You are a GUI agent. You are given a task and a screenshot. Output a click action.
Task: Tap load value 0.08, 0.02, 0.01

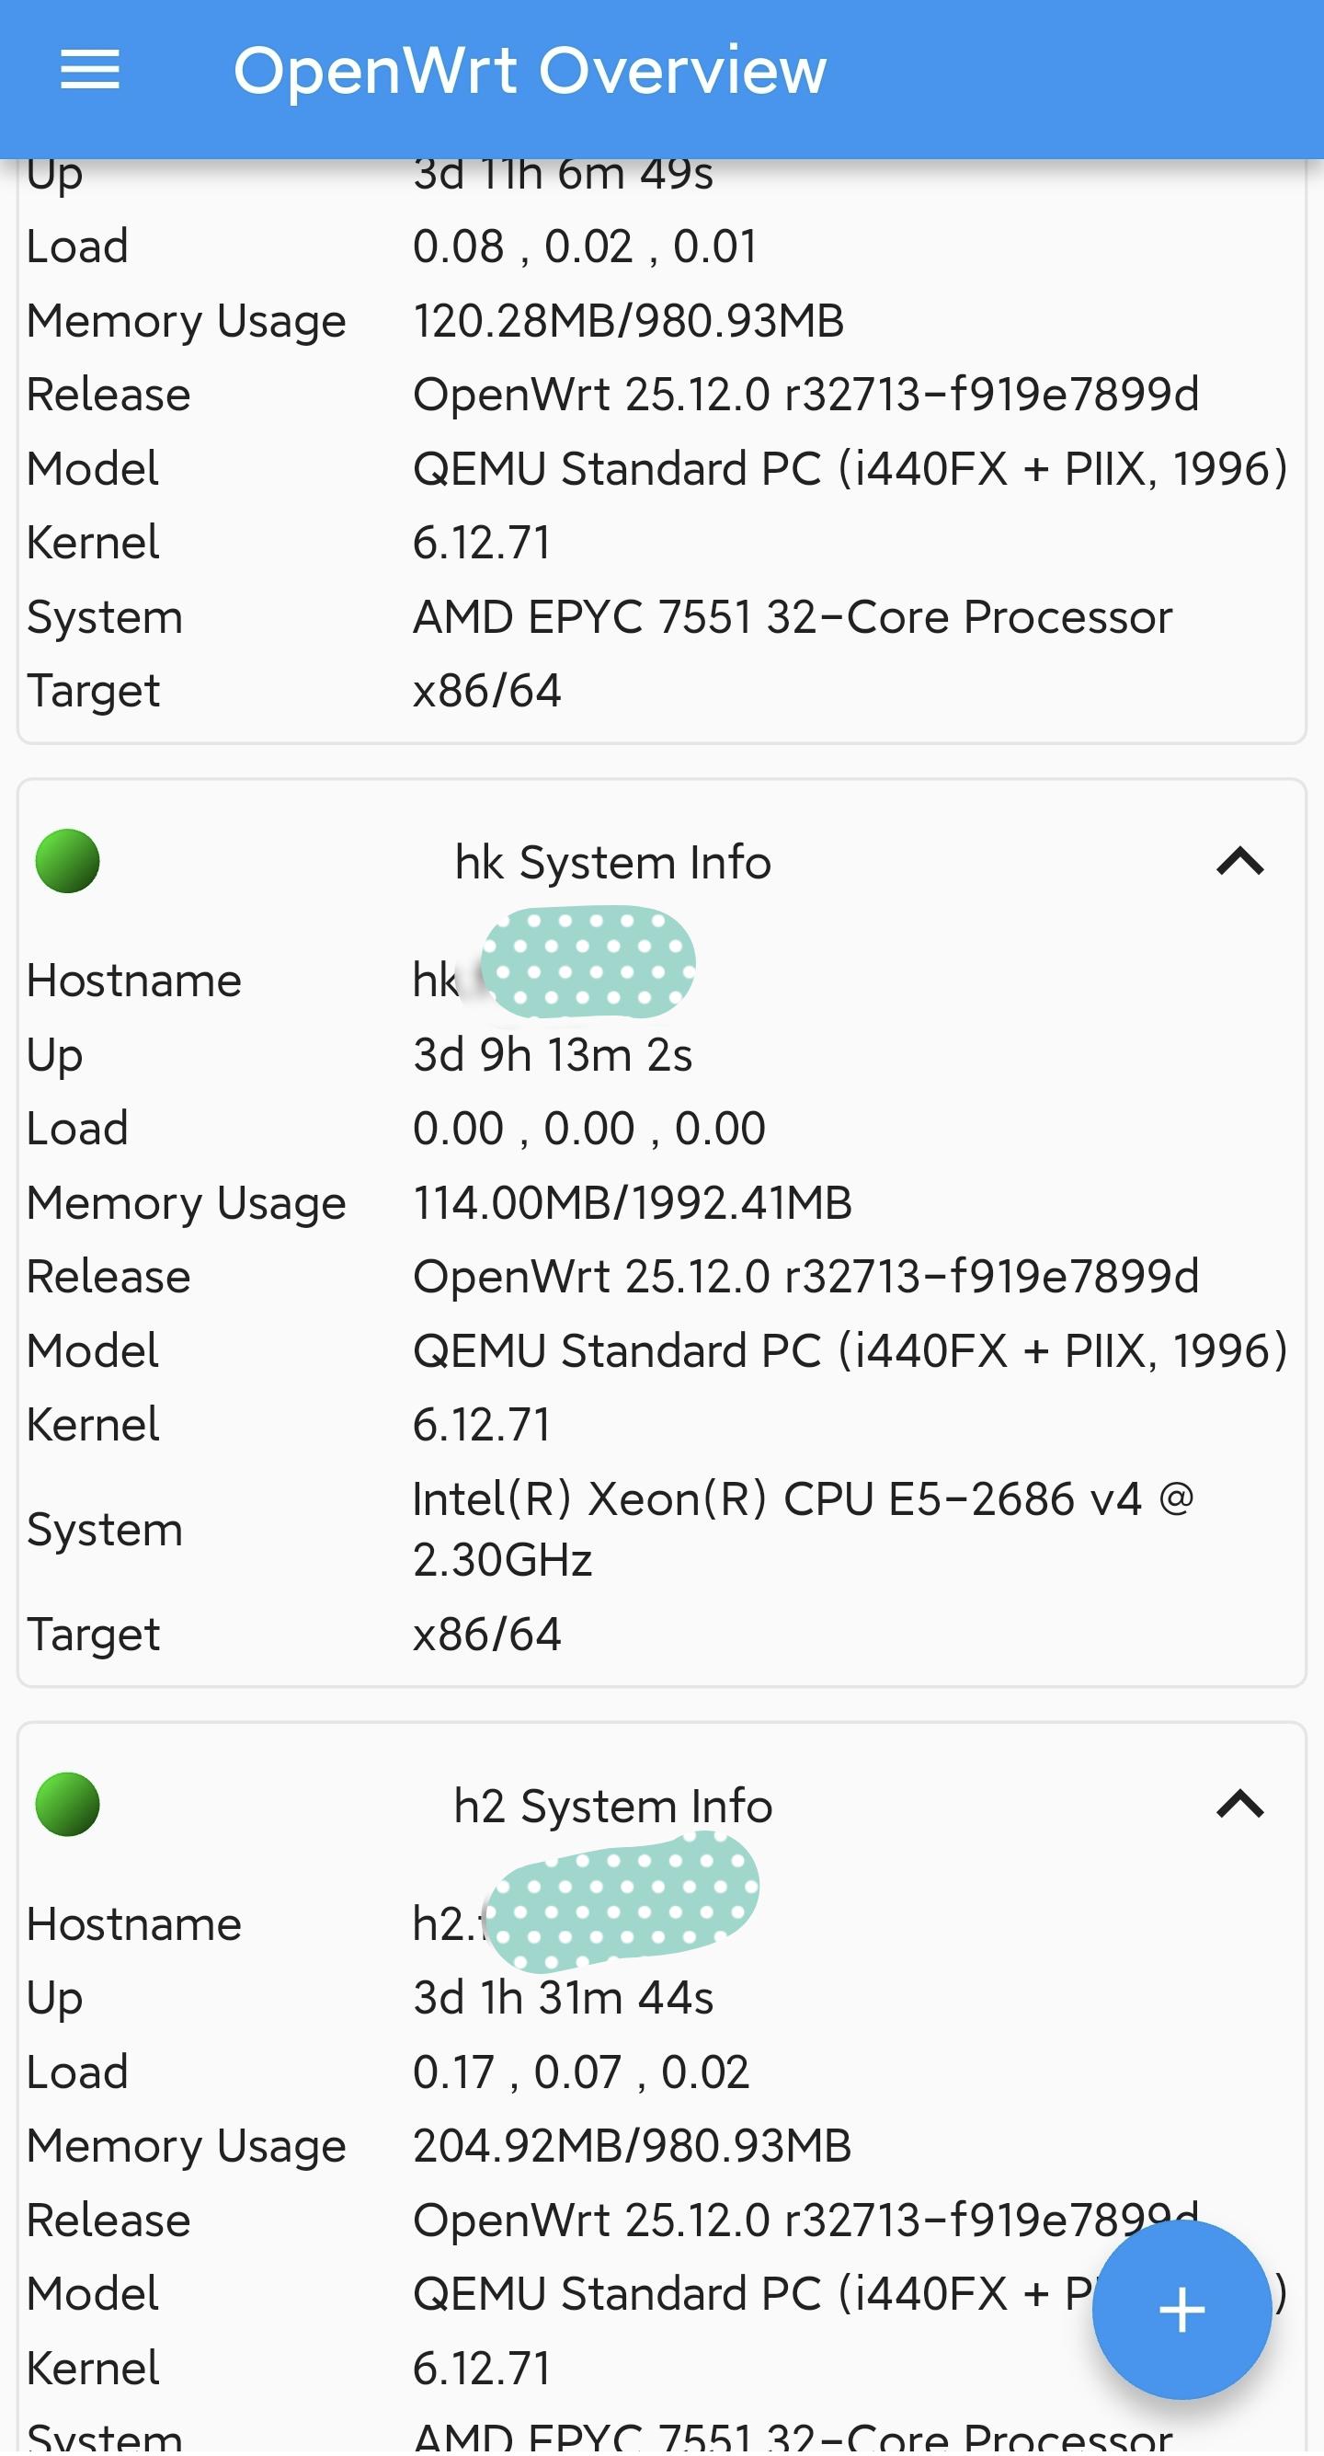(583, 246)
